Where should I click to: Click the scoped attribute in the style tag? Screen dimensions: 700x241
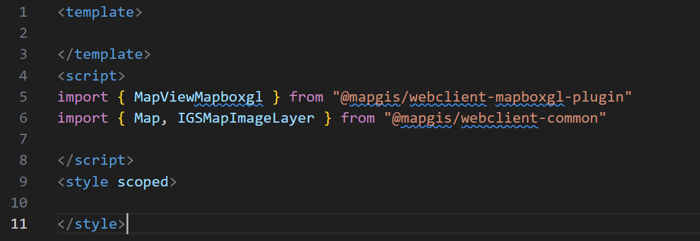143,182
